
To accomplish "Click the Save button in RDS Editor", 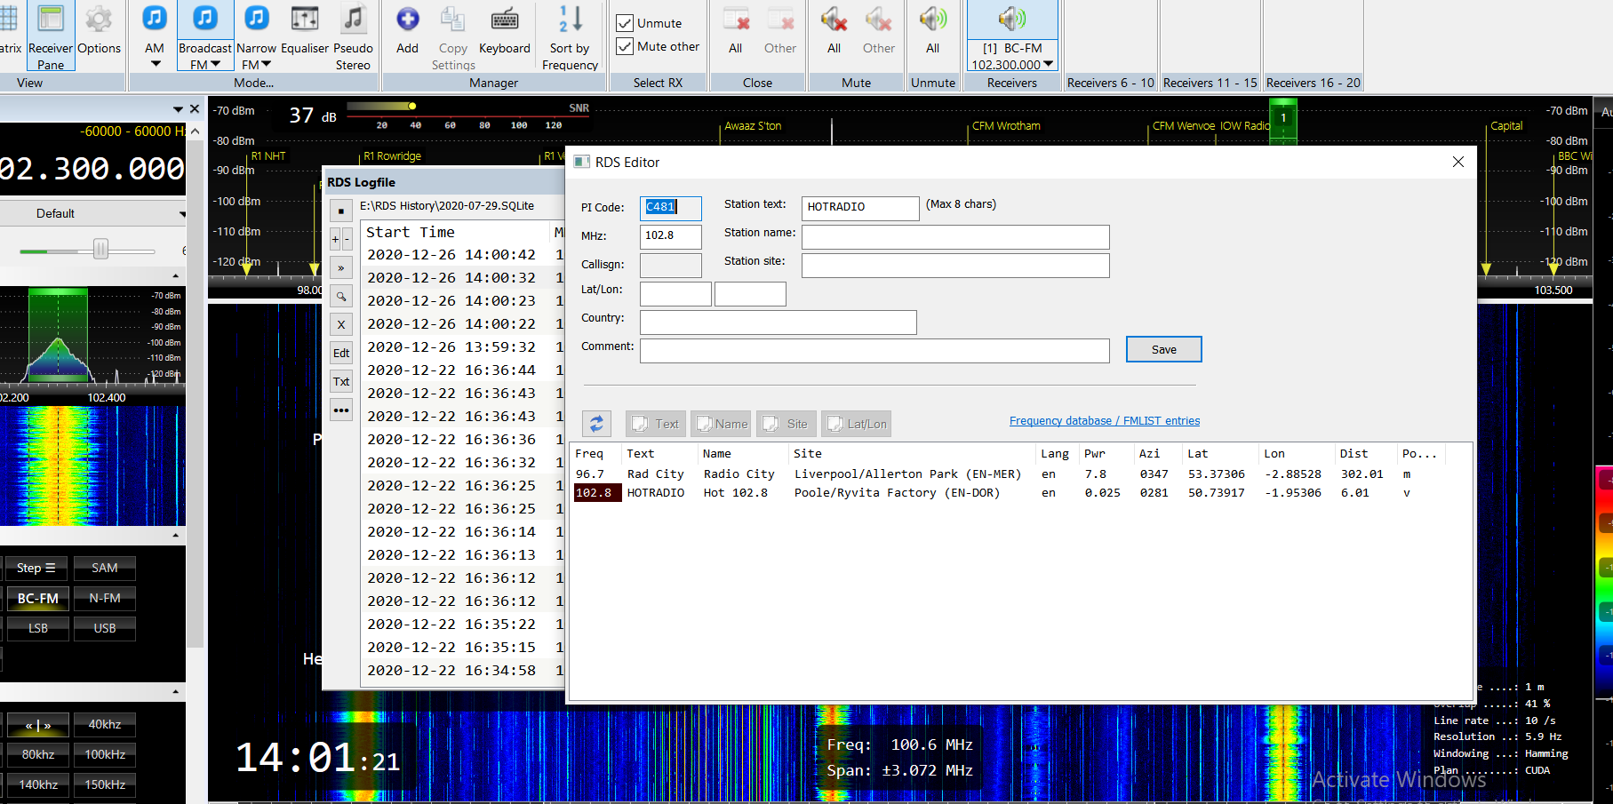I will tap(1163, 349).
